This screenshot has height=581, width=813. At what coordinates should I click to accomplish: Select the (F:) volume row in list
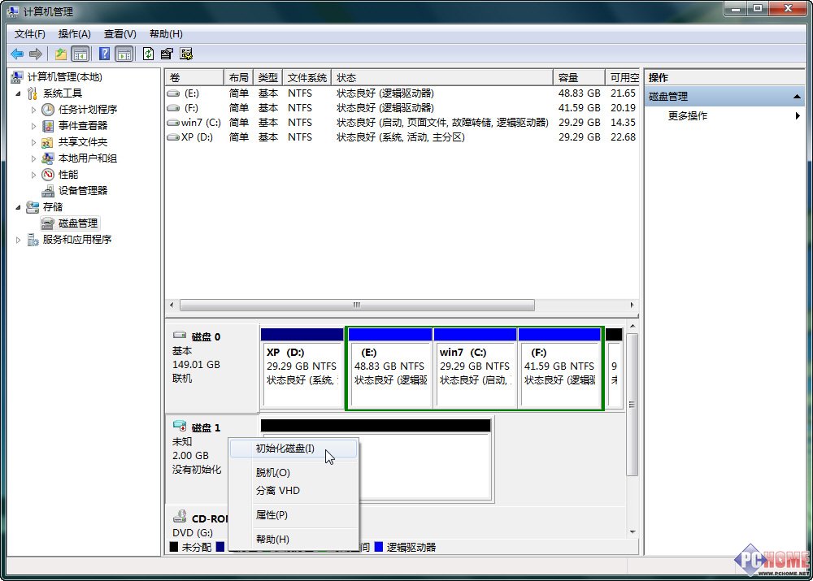pos(402,108)
